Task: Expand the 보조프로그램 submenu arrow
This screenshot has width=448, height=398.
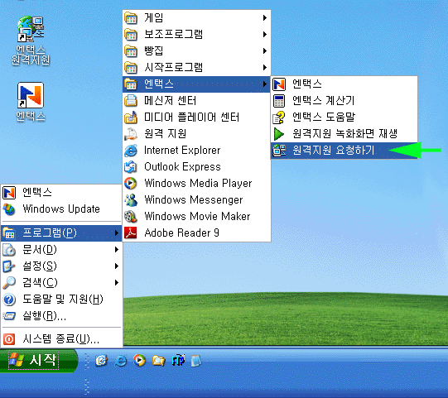Action: [265, 35]
